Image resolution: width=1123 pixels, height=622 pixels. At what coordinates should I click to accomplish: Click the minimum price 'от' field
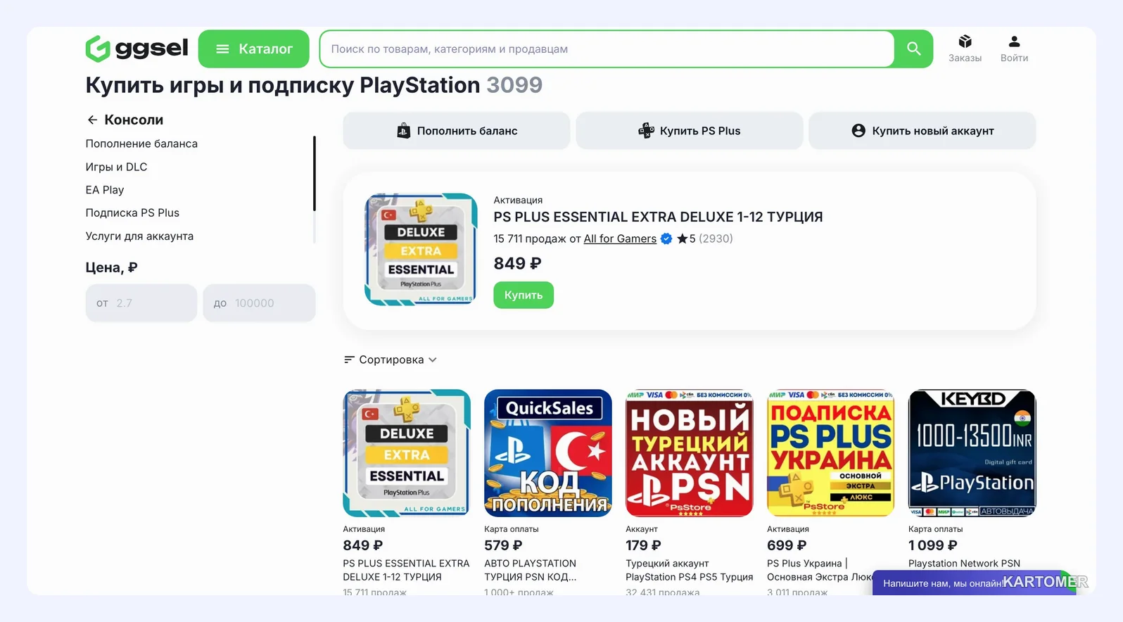coord(141,303)
